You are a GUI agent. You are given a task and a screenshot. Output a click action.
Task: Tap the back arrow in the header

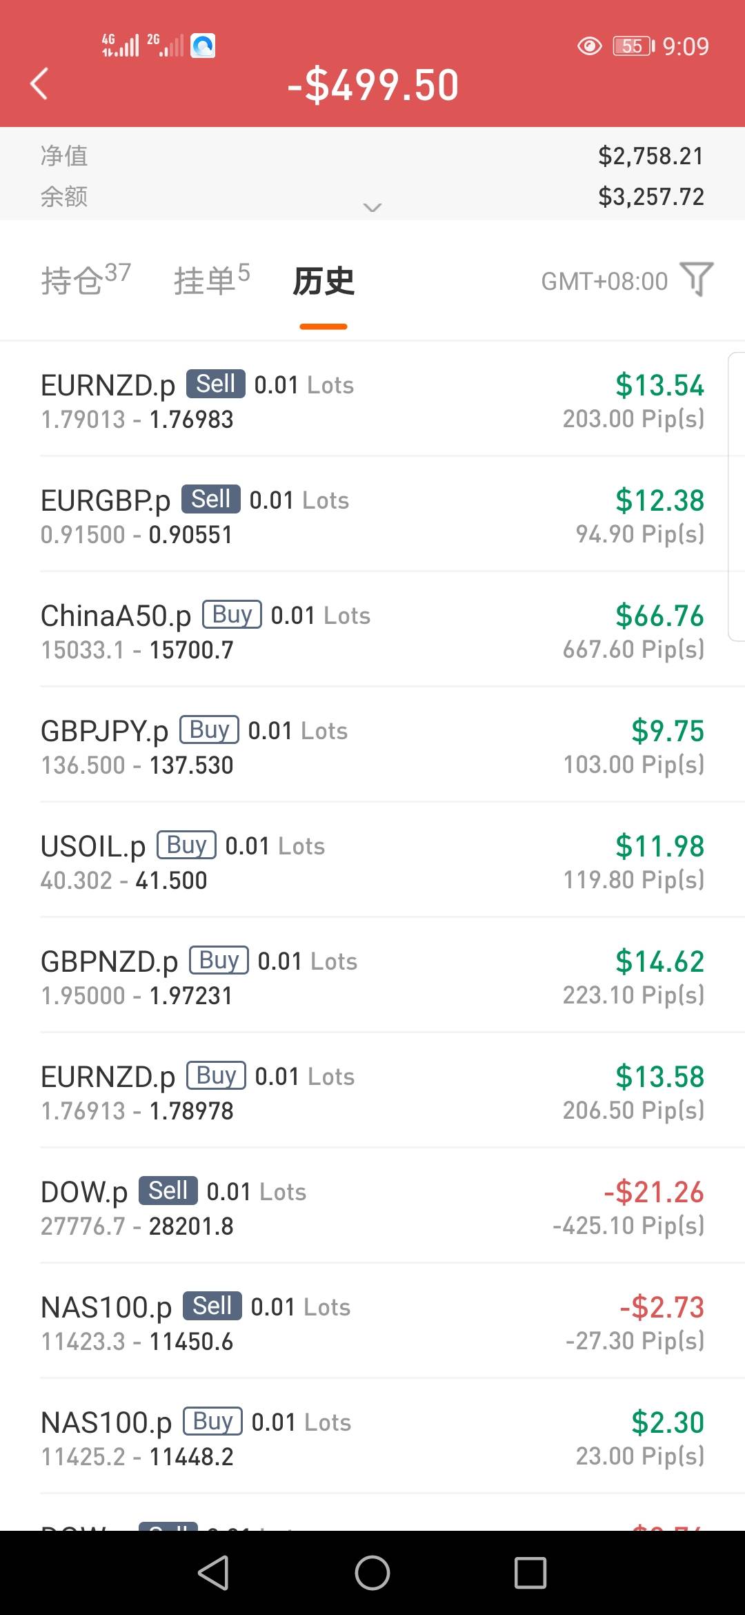coord(39,84)
